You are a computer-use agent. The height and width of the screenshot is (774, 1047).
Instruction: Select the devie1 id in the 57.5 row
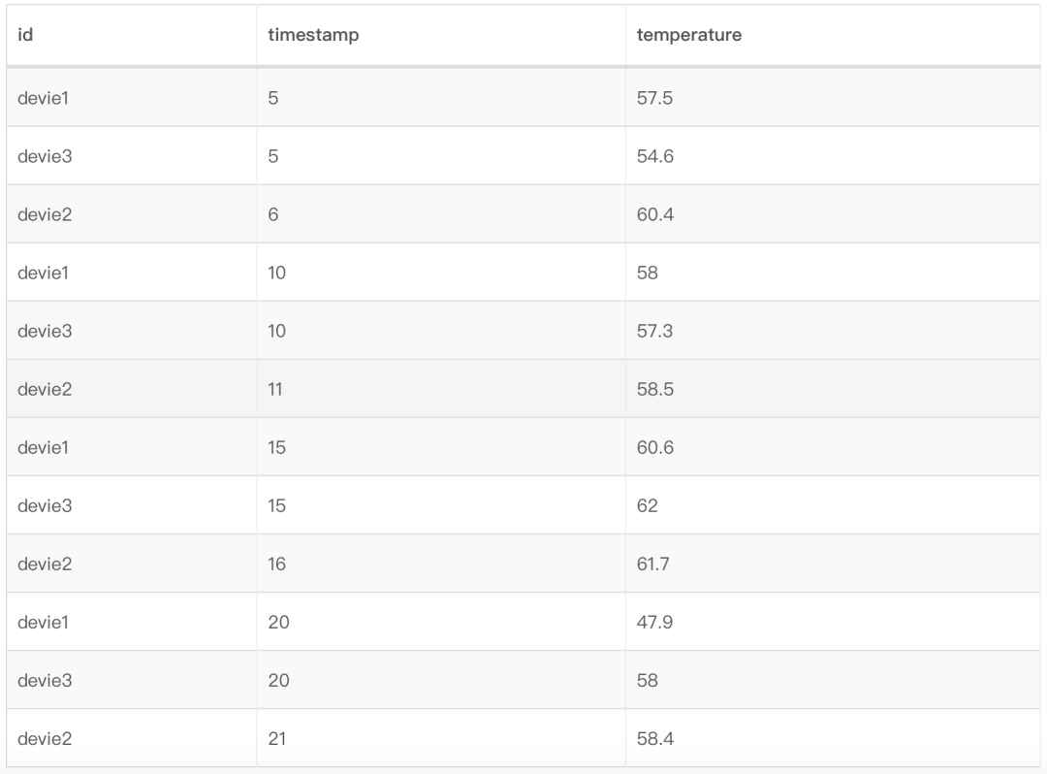pos(45,98)
